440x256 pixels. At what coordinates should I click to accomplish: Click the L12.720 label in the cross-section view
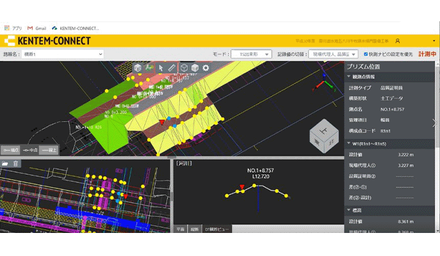(261, 177)
